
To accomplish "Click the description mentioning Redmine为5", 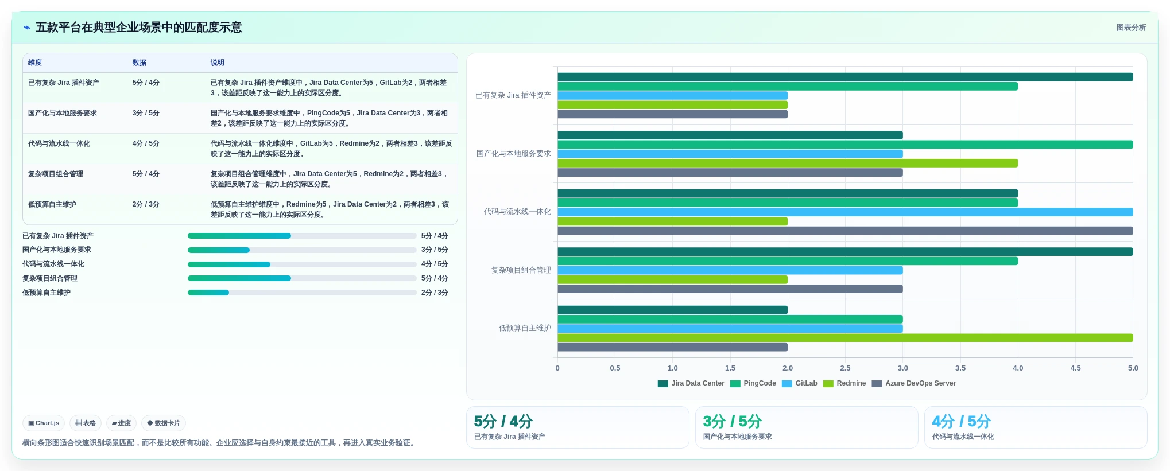I will click(x=330, y=209).
